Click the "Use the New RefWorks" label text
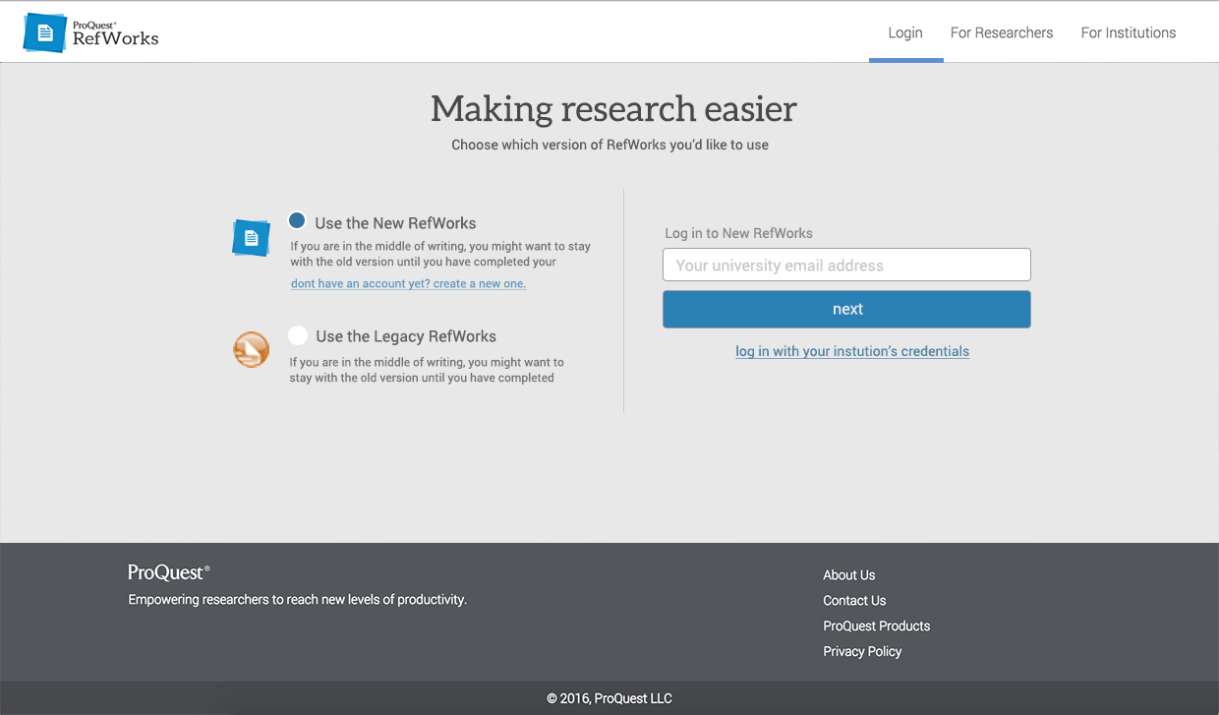The width and height of the screenshot is (1219, 715). coord(395,223)
